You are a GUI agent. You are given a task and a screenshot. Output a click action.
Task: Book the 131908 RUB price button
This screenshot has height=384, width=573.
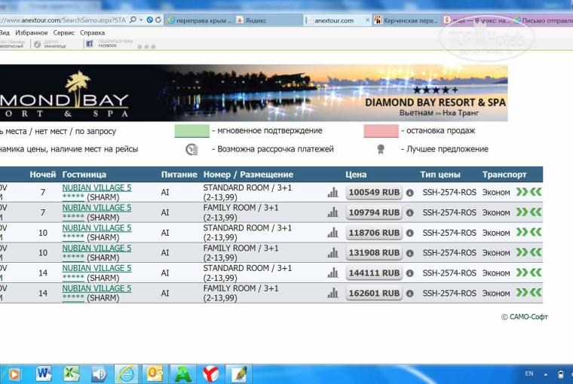point(374,252)
